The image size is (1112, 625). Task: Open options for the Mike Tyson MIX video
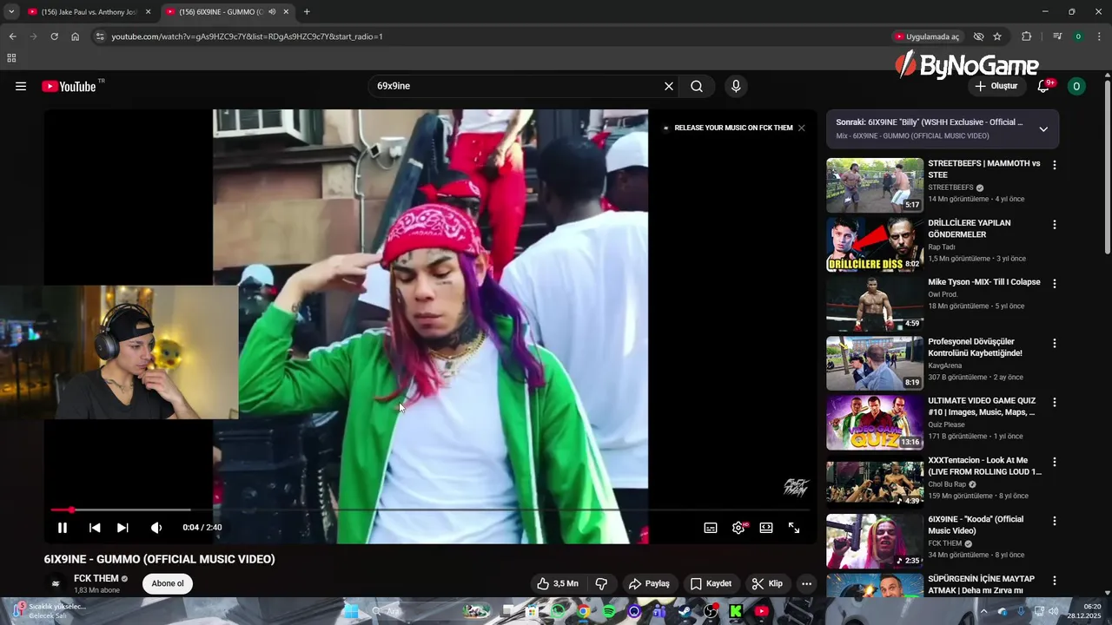[1055, 284]
